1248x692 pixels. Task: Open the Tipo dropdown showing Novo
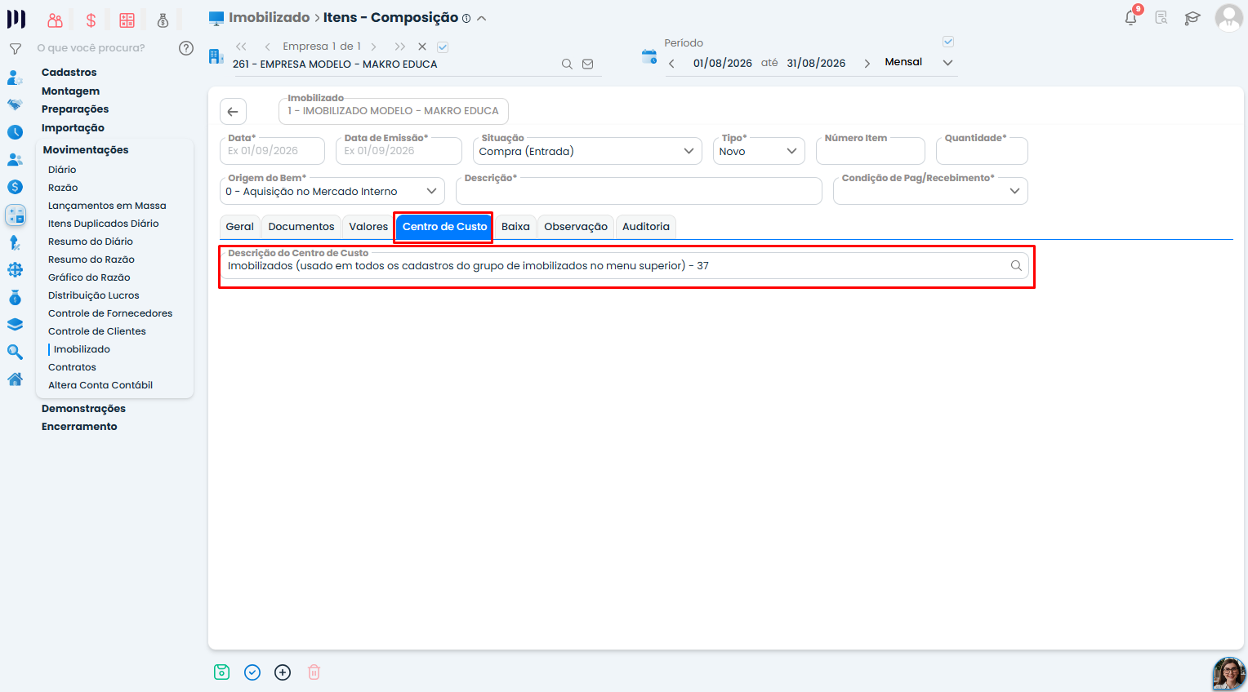click(759, 151)
